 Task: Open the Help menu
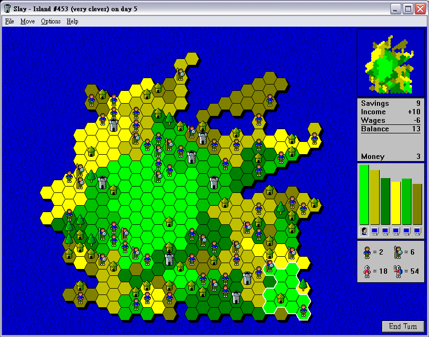[x=73, y=21]
